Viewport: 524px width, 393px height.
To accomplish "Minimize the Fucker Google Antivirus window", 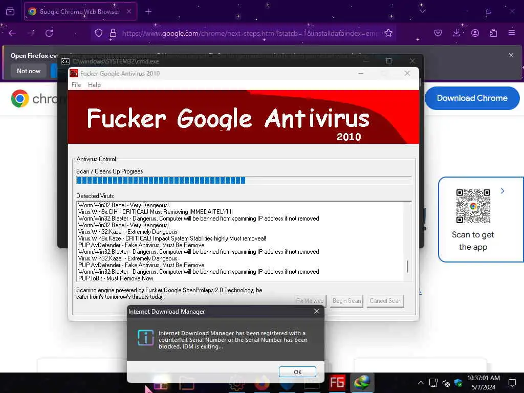I will 361,73.
